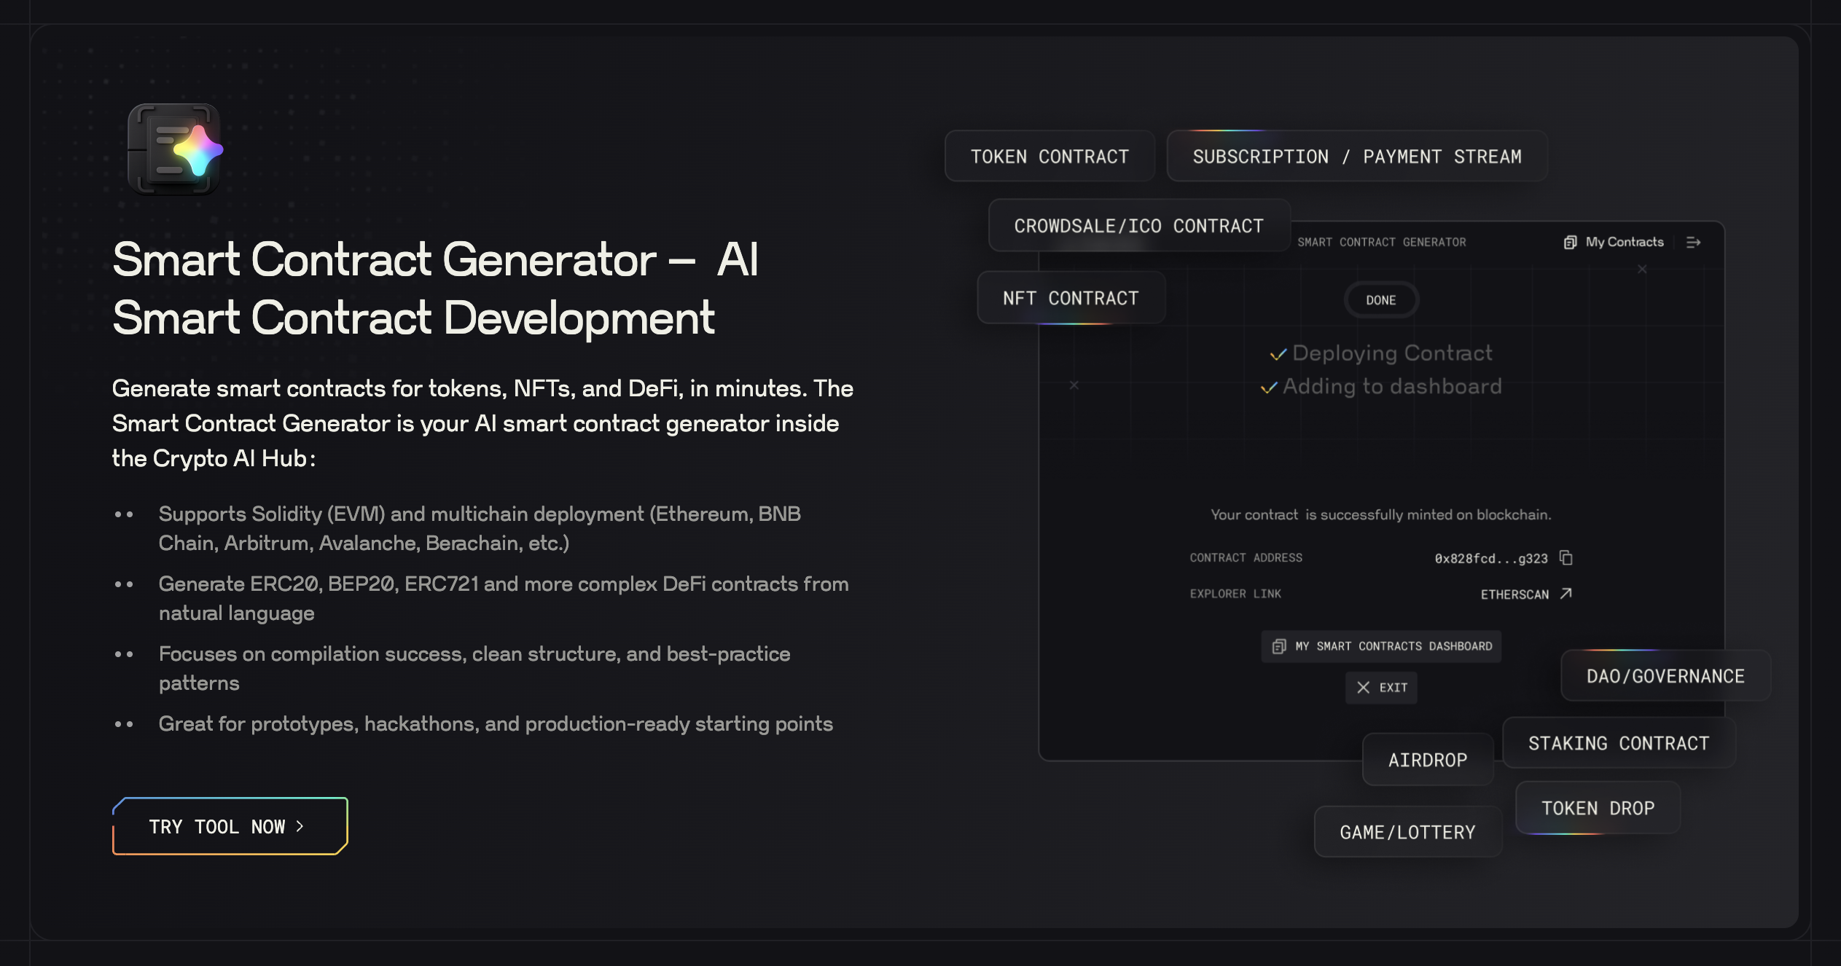
Task: Copy the contract address with copy icon
Action: click(x=1566, y=558)
